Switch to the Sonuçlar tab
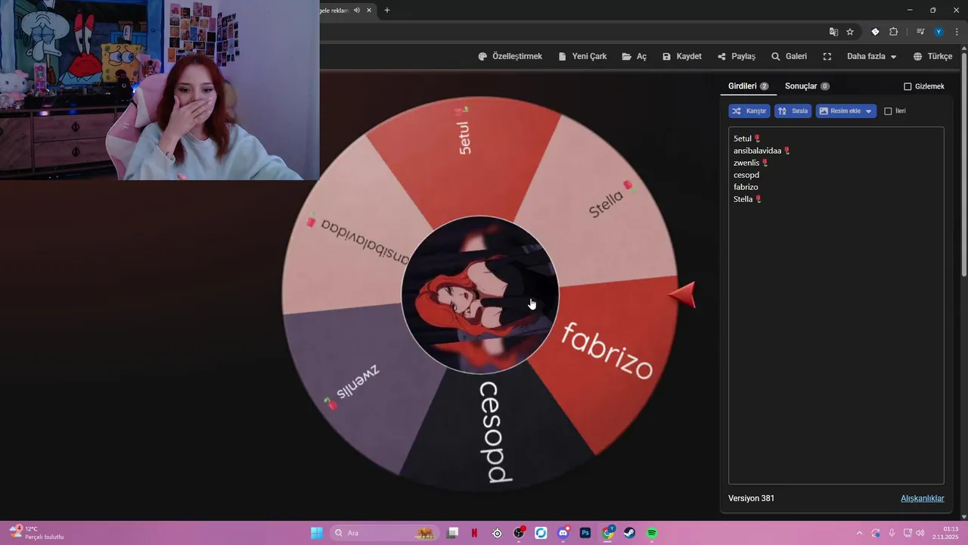968x545 pixels. pos(807,86)
